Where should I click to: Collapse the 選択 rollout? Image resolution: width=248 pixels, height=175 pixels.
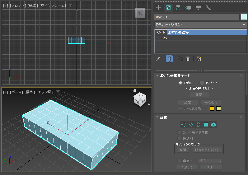pyautogui.click(x=157, y=117)
